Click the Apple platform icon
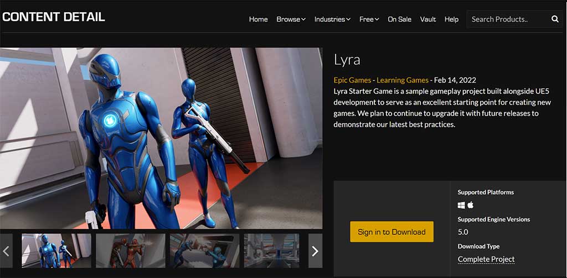The height and width of the screenshot is (278, 567). pos(470,205)
